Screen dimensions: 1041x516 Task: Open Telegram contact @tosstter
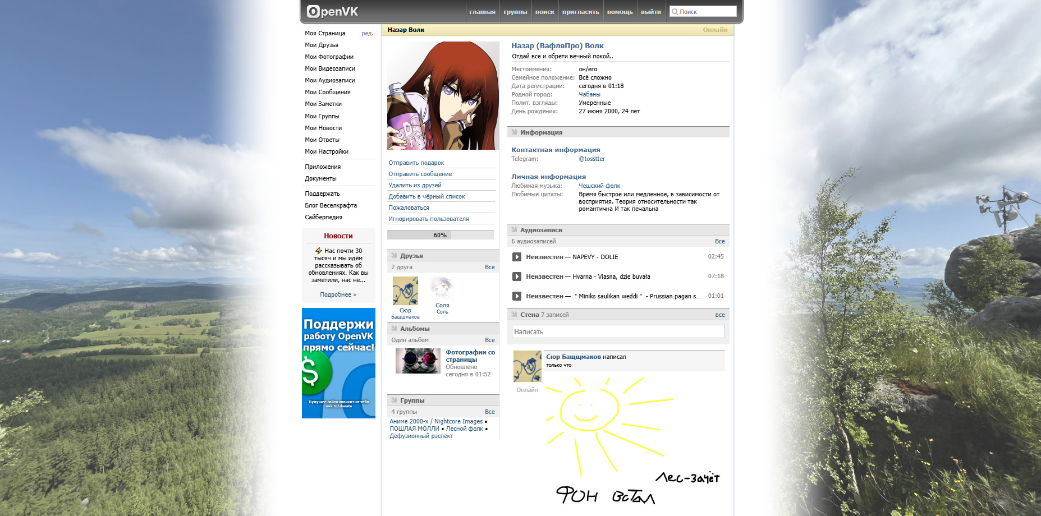[x=591, y=159]
